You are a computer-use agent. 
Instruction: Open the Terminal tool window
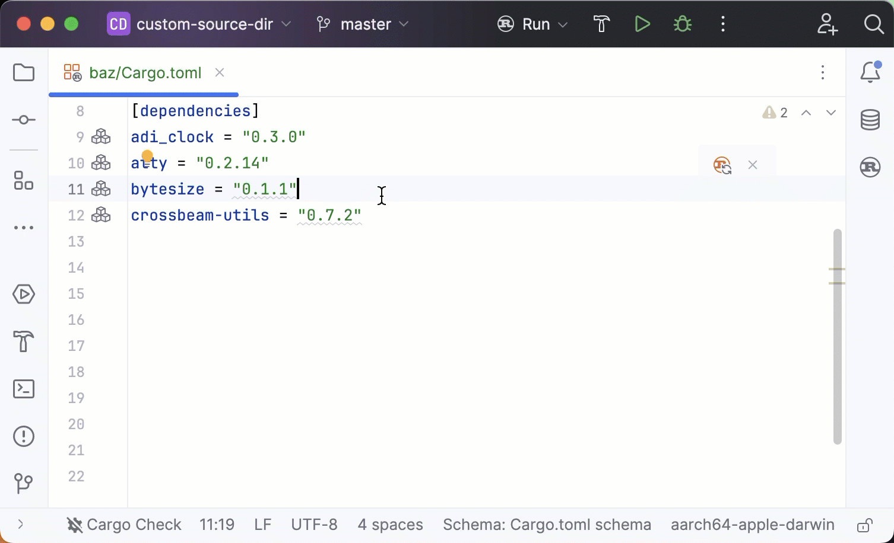tap(24, 389)
